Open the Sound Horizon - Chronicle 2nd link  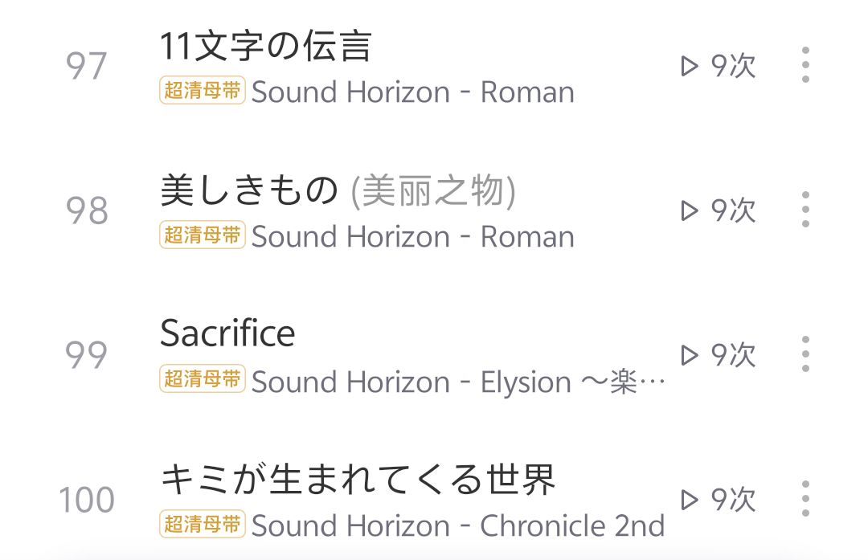click(x=458, y=526)
